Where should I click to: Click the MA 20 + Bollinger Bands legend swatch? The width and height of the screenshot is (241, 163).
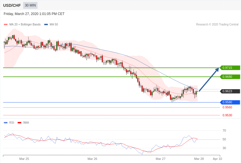point(6,25)
